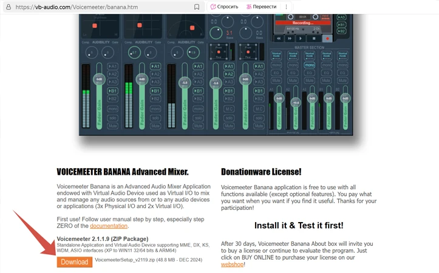The width and height of the screenshot is (439, 273).
Task: Click the 'VoicemeeterSetup_v2119.zip (48.8 MB - DEC 2024)' text
Action: pos(148,260)
